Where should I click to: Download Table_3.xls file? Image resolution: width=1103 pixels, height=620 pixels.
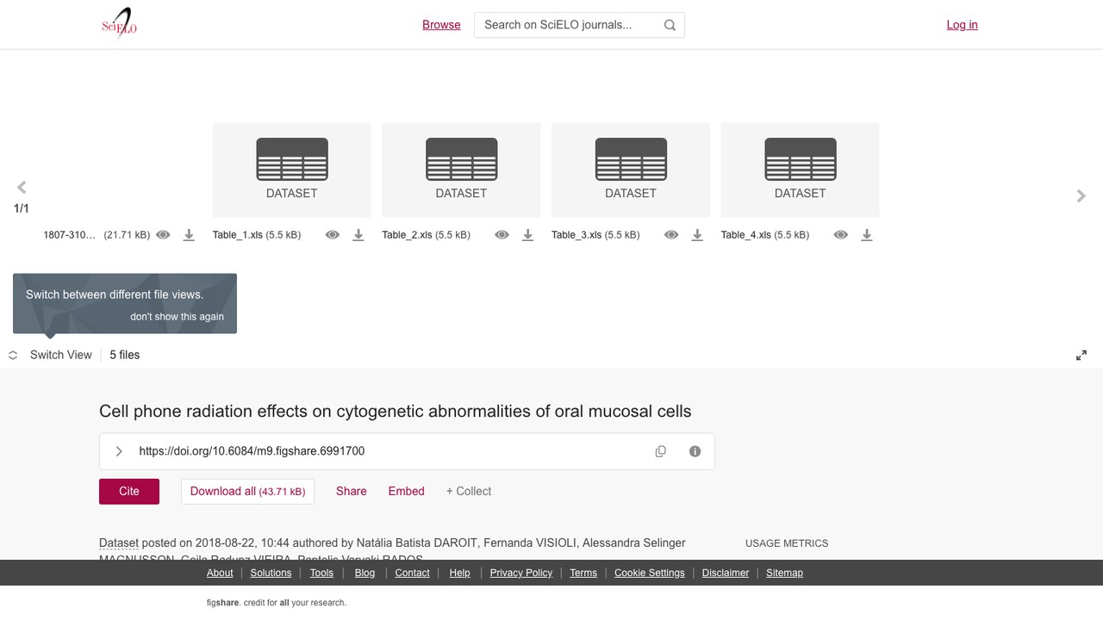698,235
